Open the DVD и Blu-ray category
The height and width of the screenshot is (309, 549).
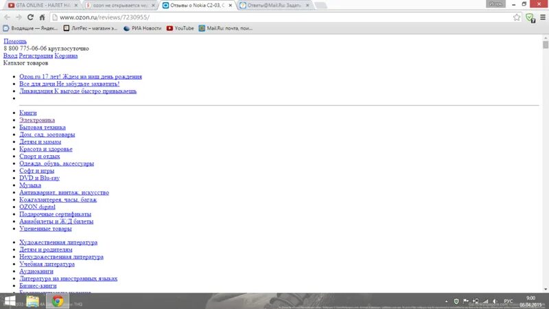(x=40, y=178)
